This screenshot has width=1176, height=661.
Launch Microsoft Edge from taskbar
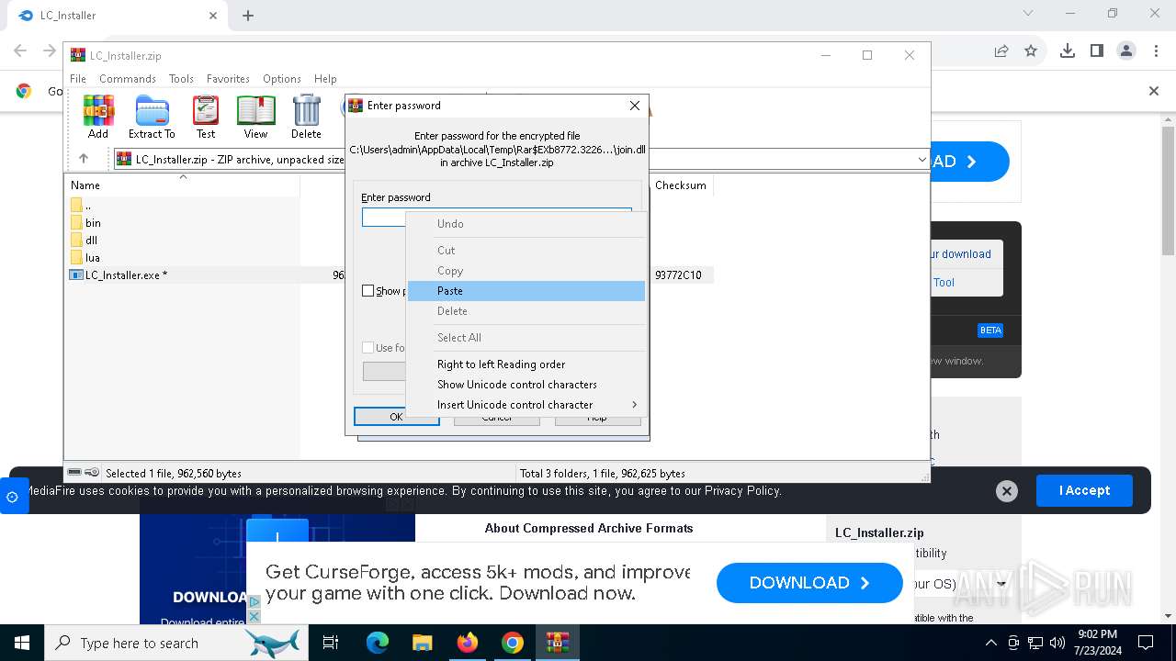tap(378, 643)
